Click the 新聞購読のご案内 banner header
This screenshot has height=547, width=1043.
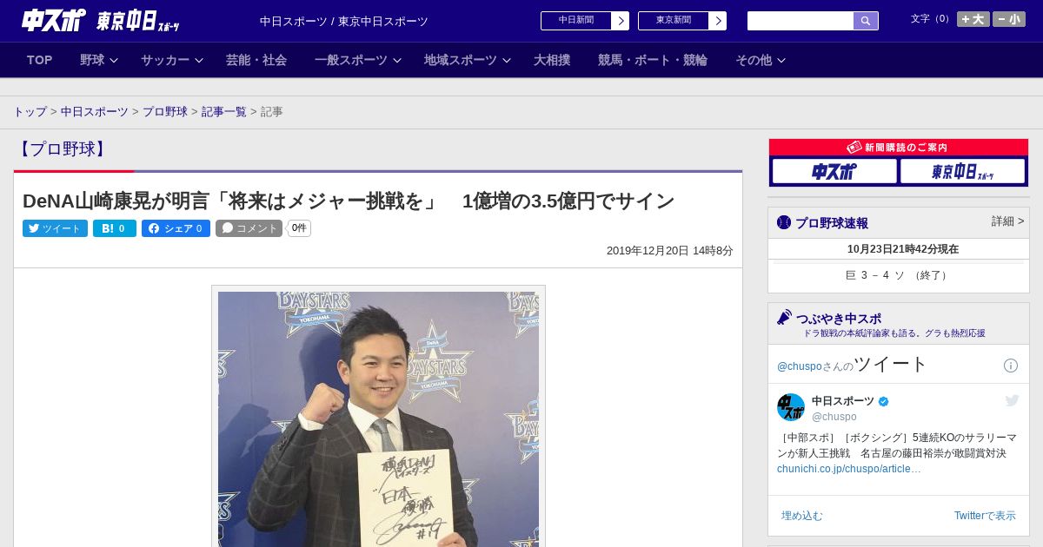tap(899, 148)
